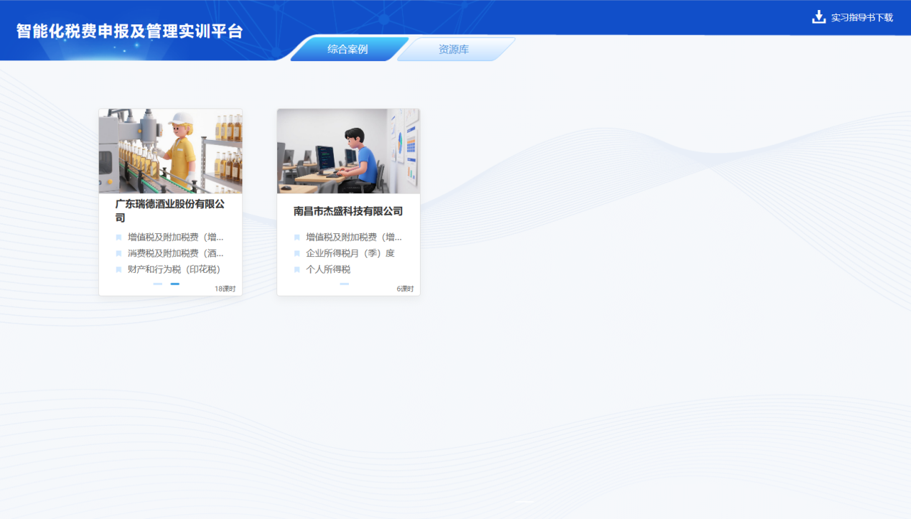Switch to the 资源库 tab
911x519 pixels.
[454, 50]
